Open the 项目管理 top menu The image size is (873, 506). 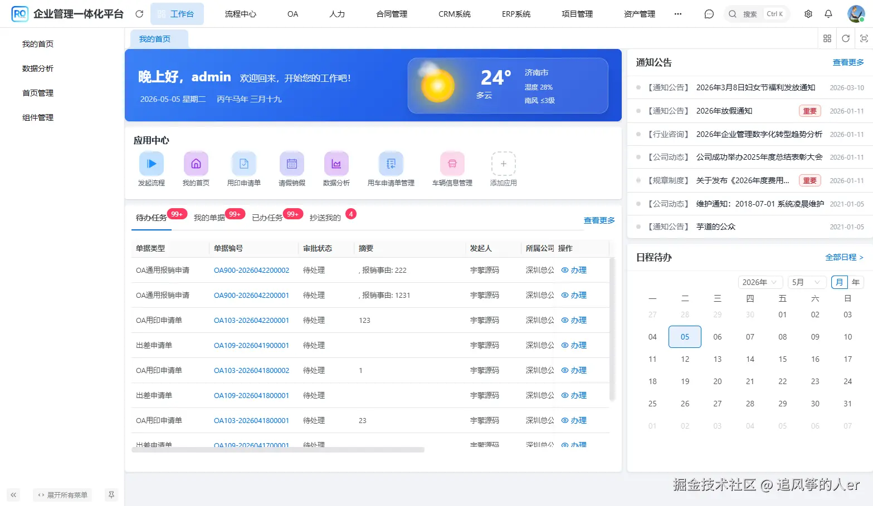pyautogui.click(x=577, y=14)
